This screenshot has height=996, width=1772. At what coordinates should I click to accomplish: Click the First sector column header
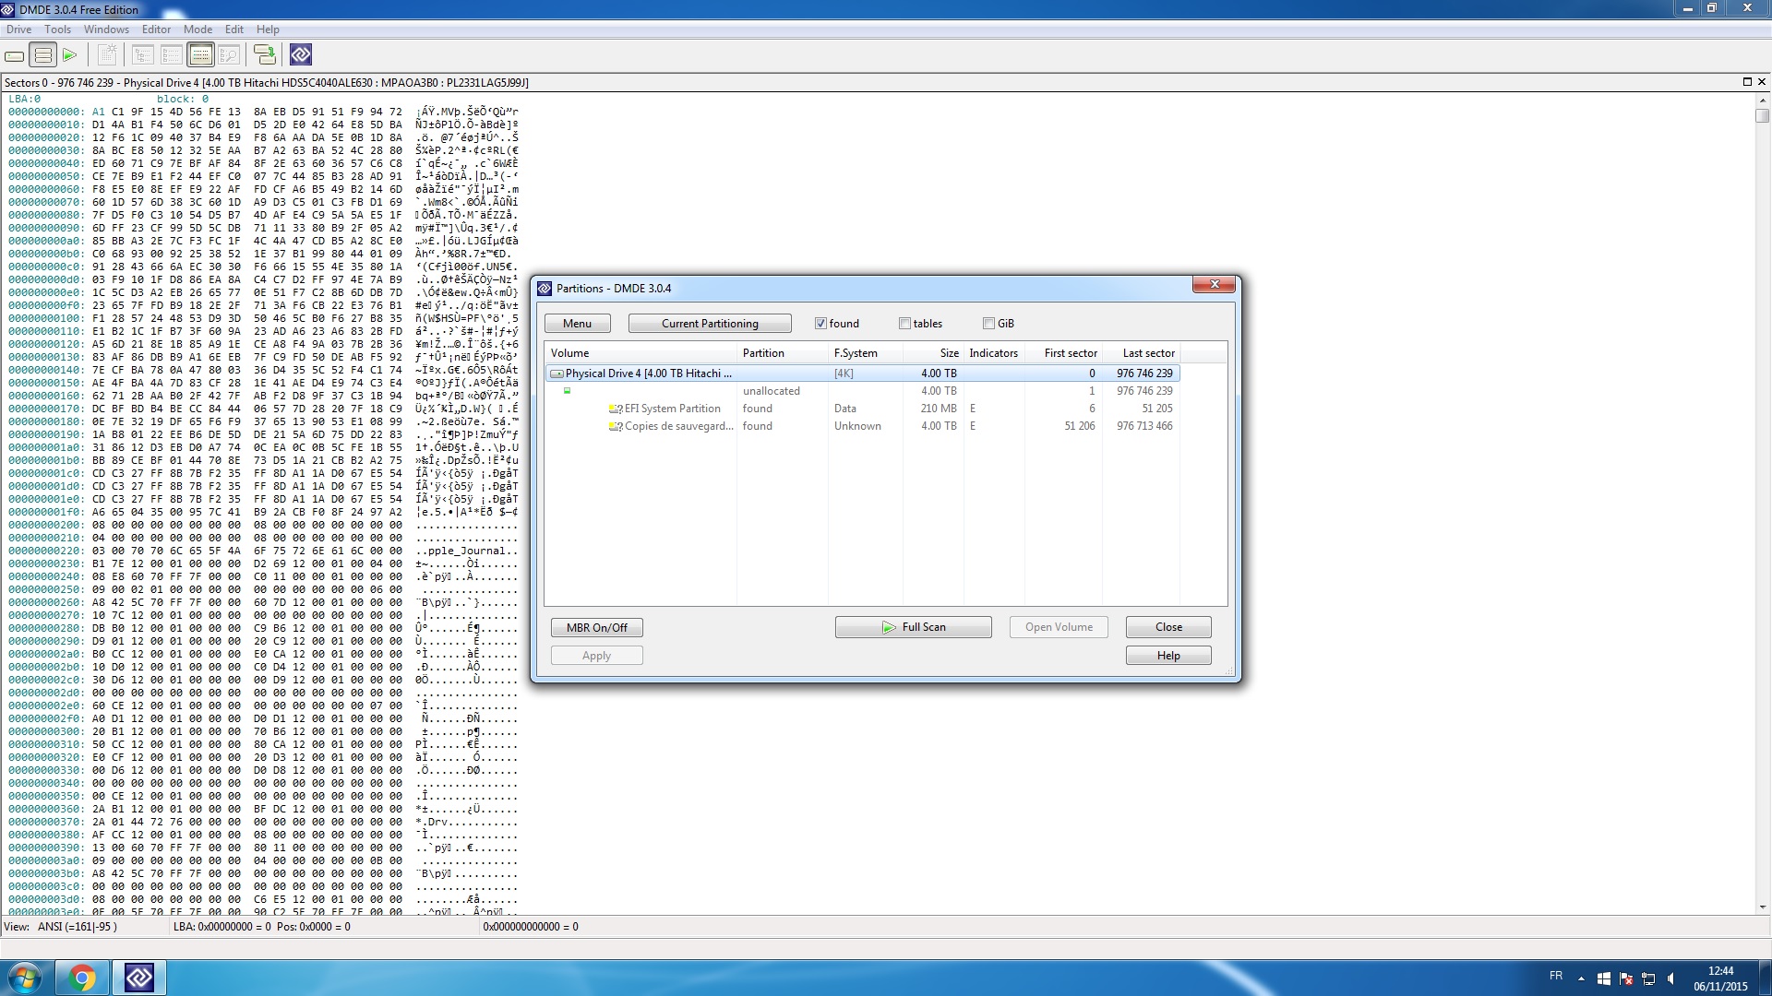[1063, 353]
